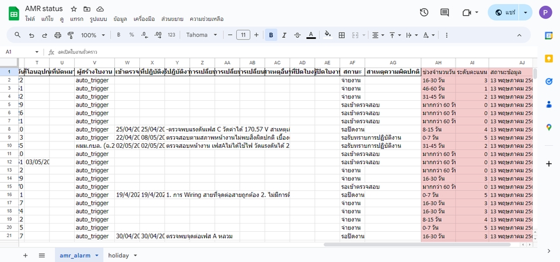Open the Google Sheets home icon
The image size is (560, 262).
pos(14,13)
